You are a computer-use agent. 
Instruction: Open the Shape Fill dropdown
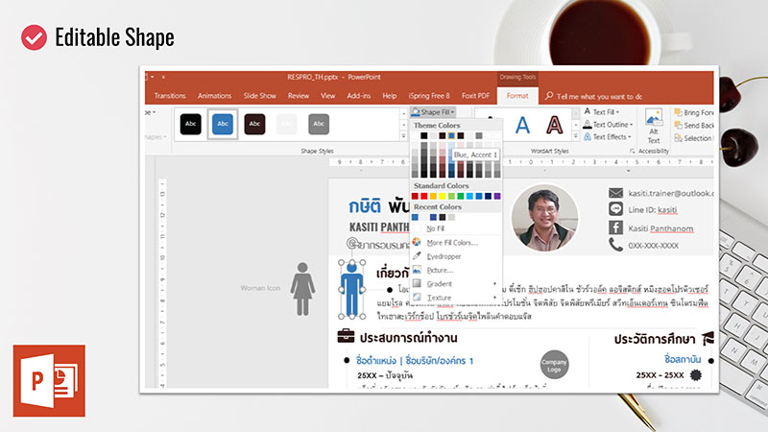(432, 112)
